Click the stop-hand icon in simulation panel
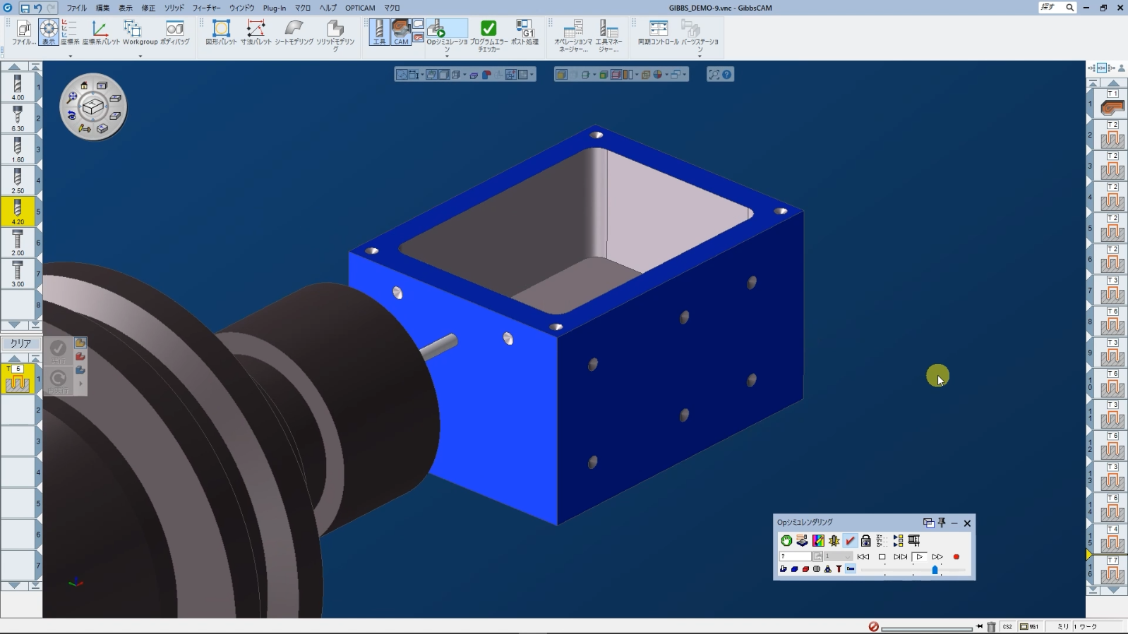 [786, 540]
